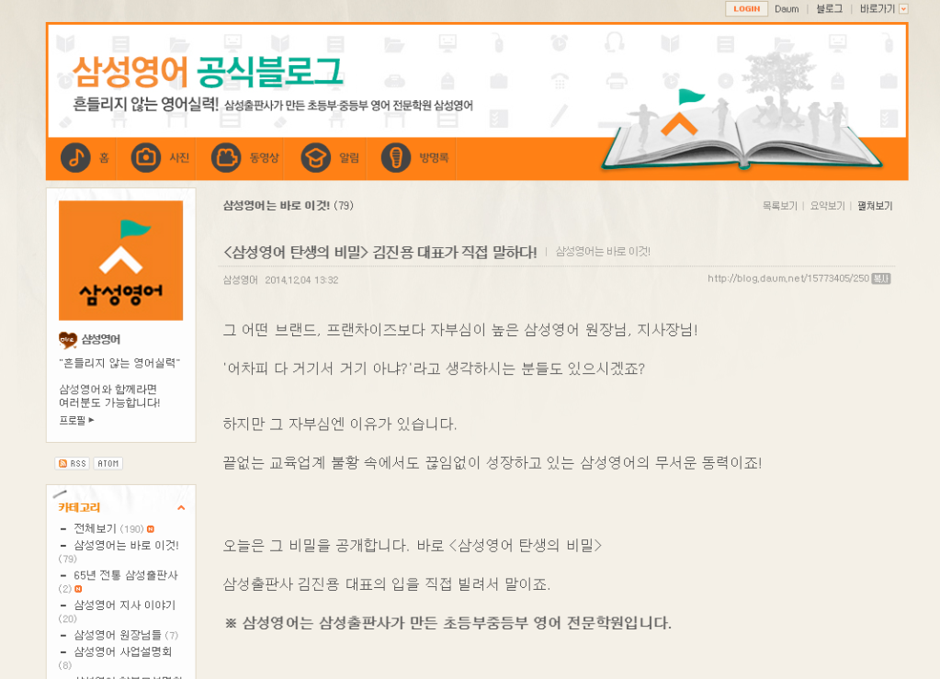Click the RSS feed icon button
This screenshot has width=940, height=679.
click(73, 463)
